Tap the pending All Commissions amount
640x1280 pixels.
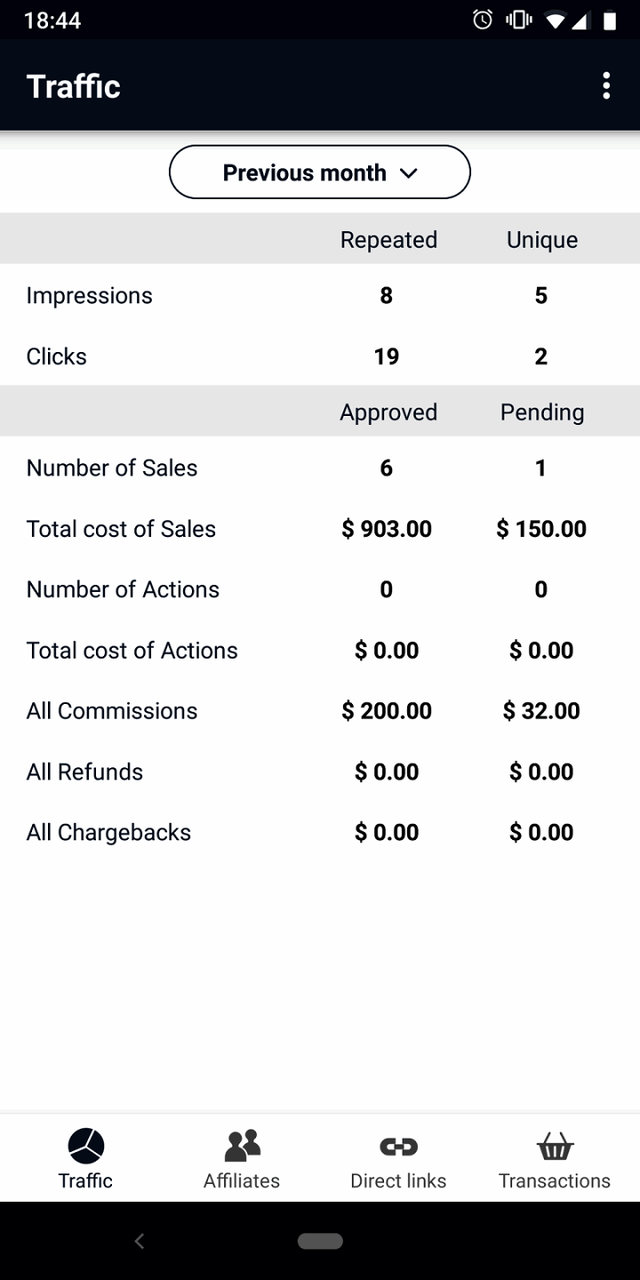click(x=541, y=711)
